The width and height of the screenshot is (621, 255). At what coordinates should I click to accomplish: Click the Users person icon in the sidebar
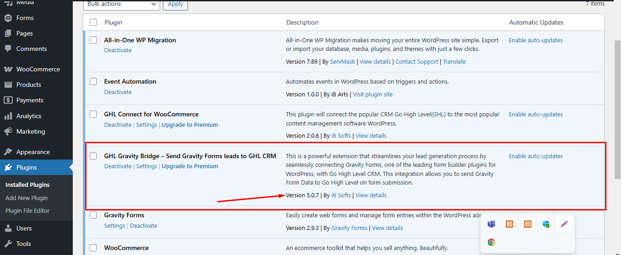point(8,228)
